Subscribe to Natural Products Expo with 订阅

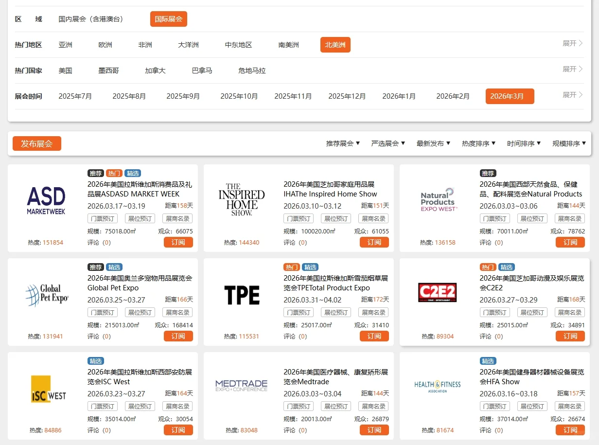[x=570, y=242]
